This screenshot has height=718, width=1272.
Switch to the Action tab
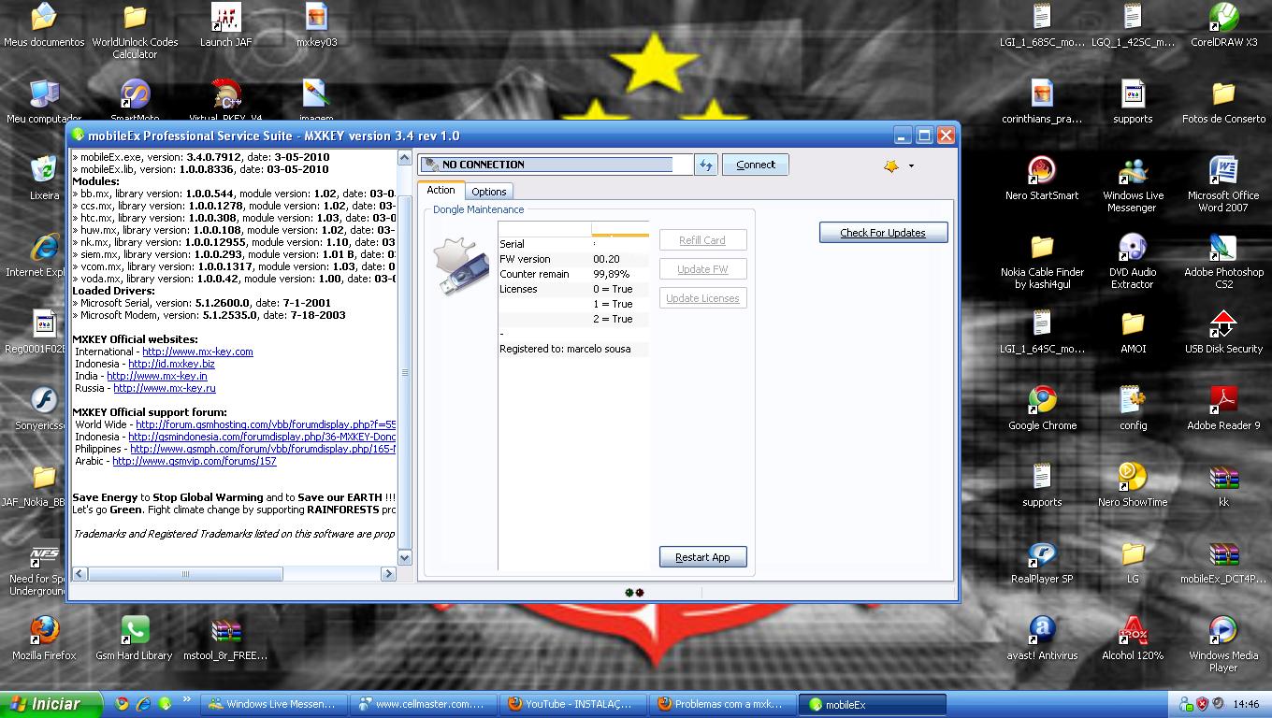pos(441,190)
